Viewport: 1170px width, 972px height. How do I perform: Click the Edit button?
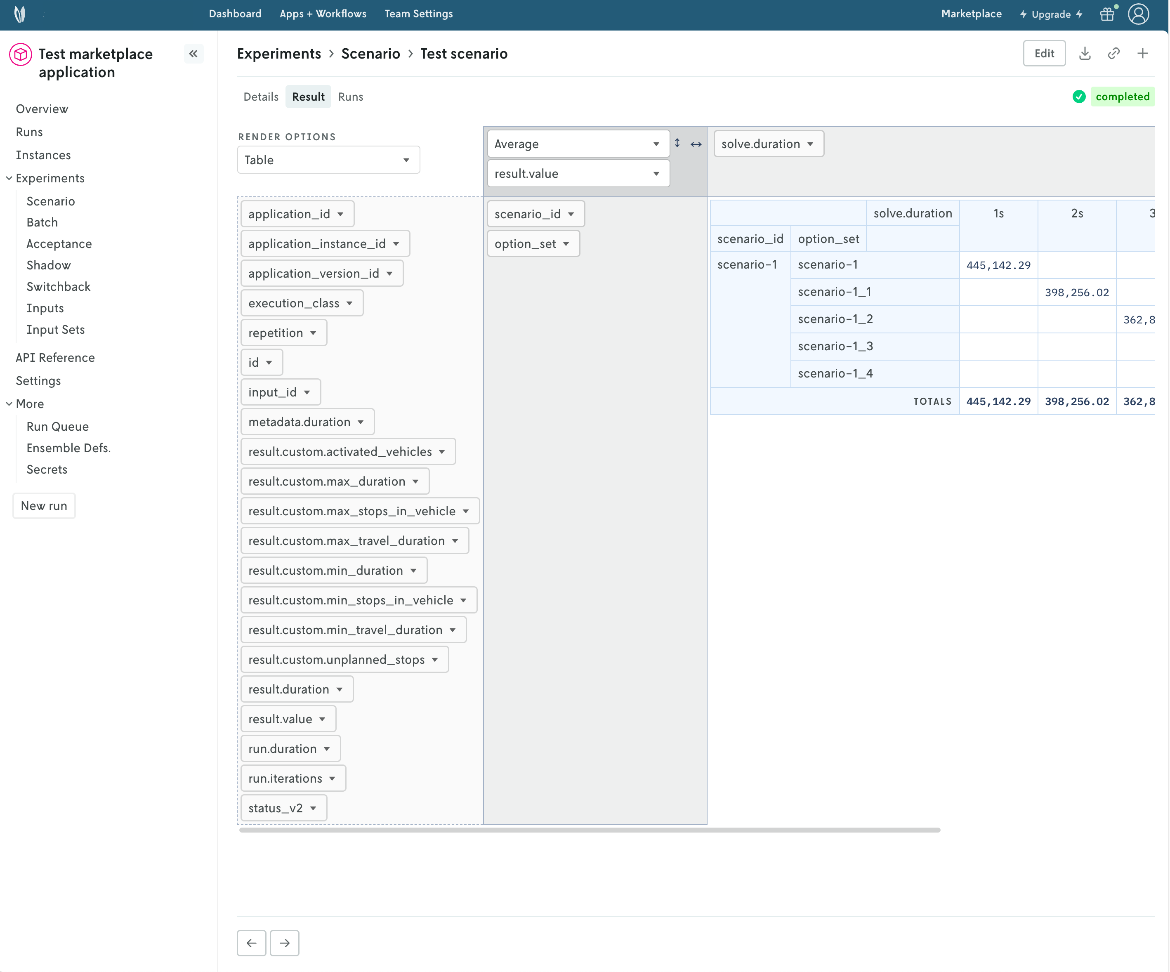(x=1043, y=54)
